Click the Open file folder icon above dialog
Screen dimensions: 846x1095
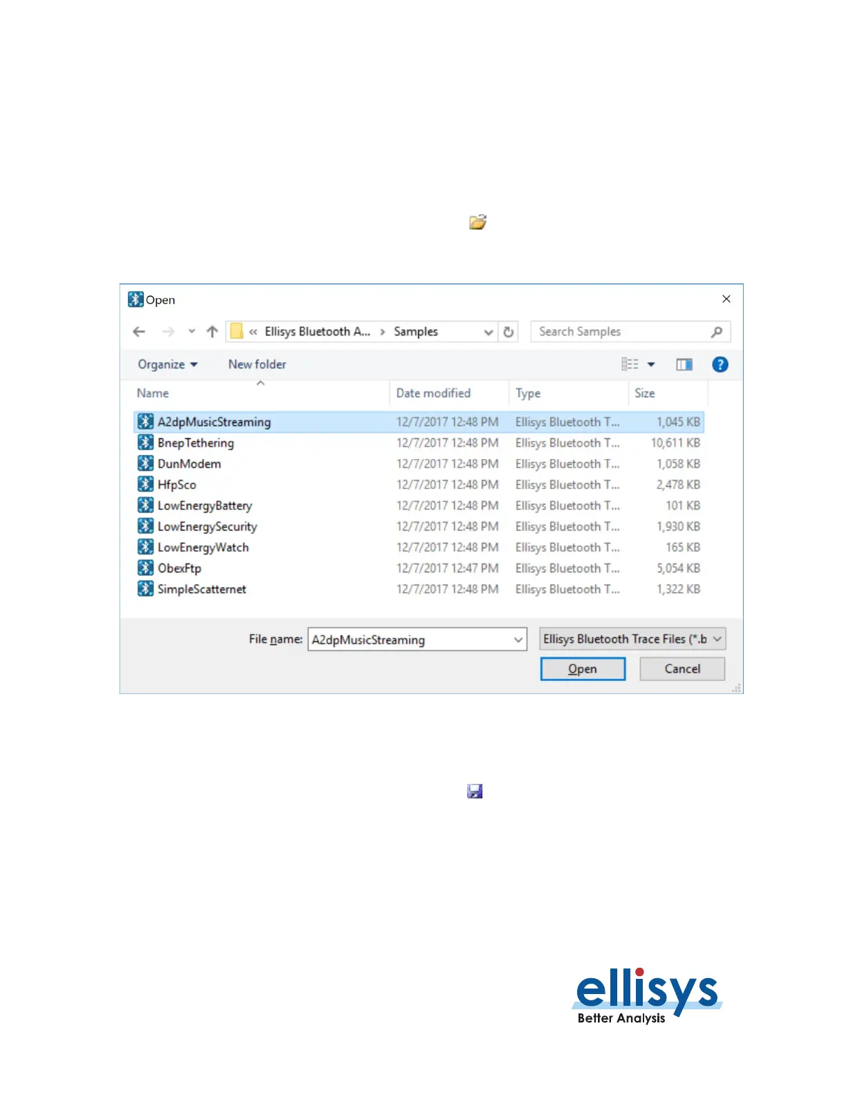pos(478,222)
